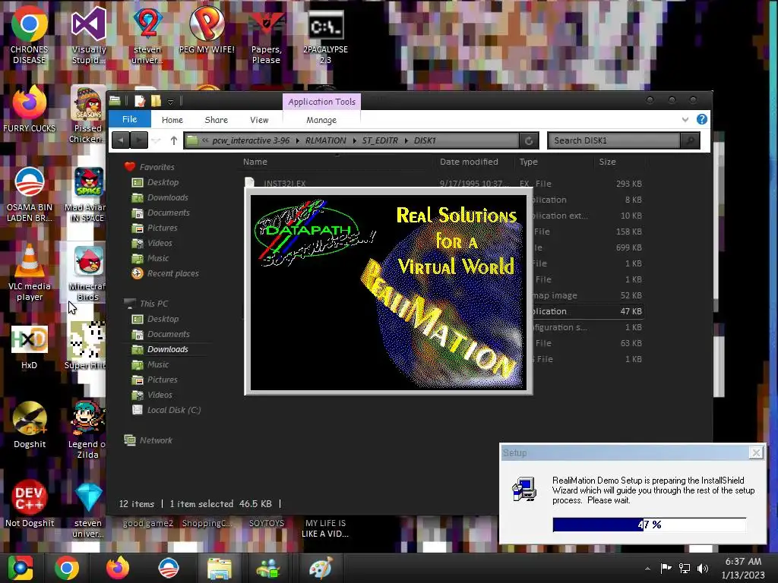The height and width of the screenshot is (583, 778).
Task: Click the RLMATION breadcrumb in address bar
Action: tap(325, 140)
